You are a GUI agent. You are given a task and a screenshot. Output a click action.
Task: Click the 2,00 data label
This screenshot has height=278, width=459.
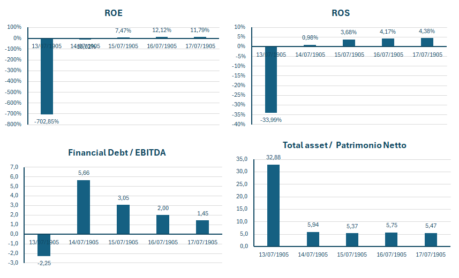pos(163,208)
